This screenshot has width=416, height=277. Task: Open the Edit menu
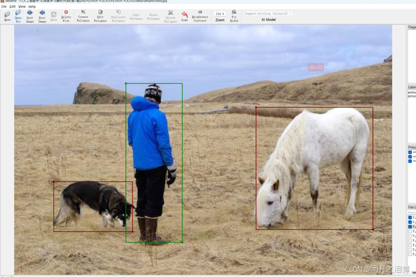pyautogui.click(x=12, y=6)
